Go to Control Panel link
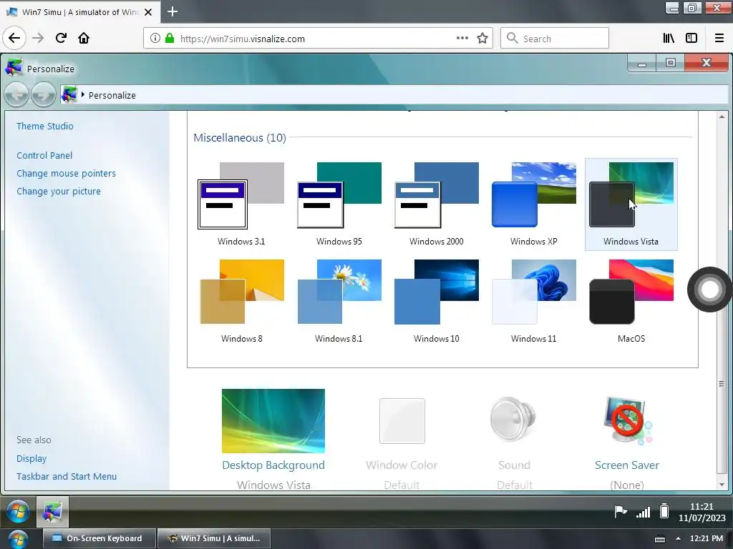The height and width of the screenshot is (549, 733). click(44, 155)
